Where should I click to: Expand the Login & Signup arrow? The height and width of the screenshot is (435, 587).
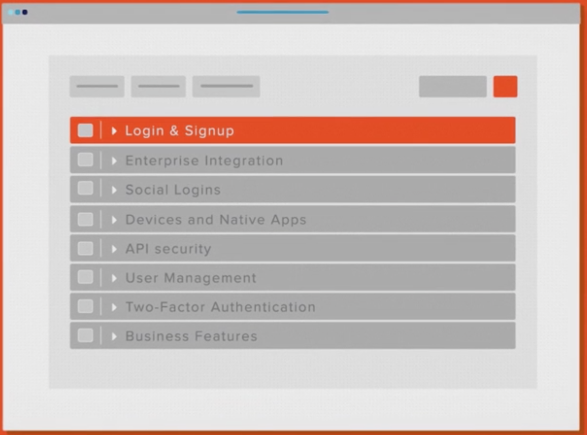click(x=114, y=131)
